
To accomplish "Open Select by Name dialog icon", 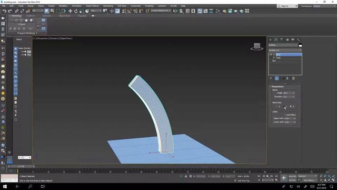I will pyautogui.click(x=52, y=11).
